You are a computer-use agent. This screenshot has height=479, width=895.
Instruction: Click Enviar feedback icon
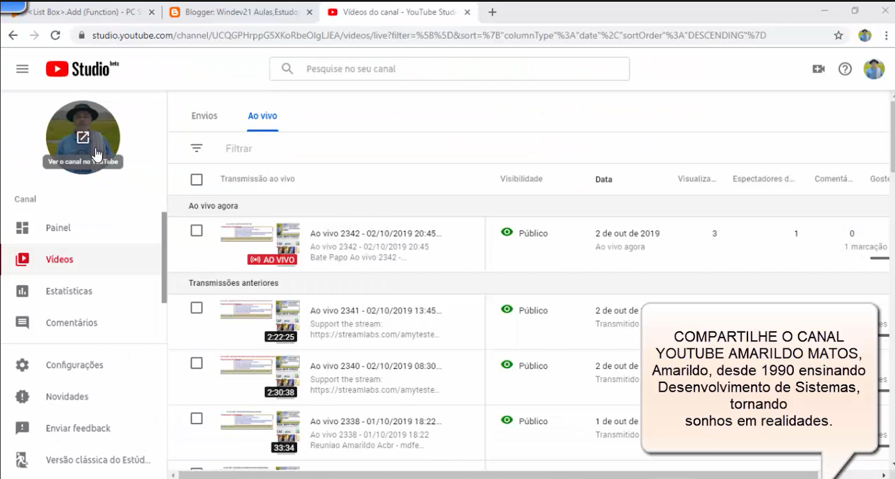pyautogui.click(x=22, y=428)
